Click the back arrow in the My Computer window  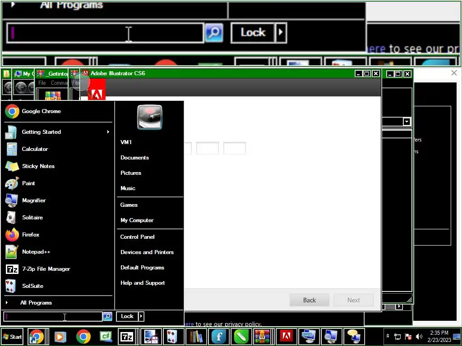point(21,87)
